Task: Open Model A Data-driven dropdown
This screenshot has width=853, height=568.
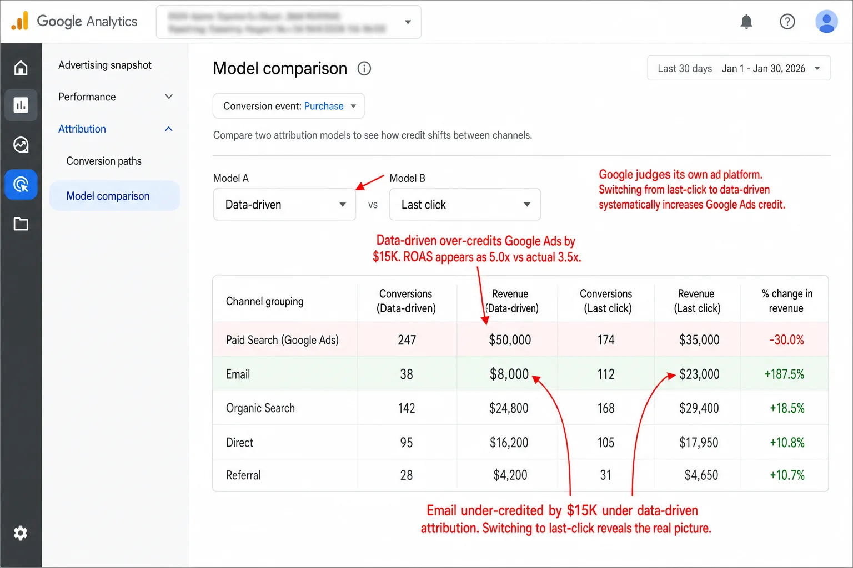Action: [284, 205]
